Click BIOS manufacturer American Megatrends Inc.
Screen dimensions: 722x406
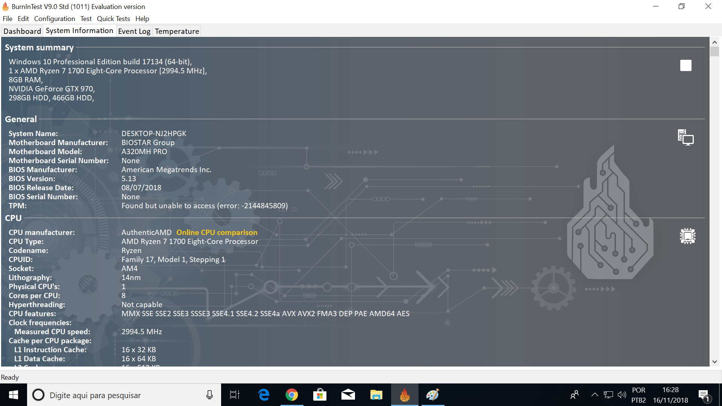click(x=166, y=170)
